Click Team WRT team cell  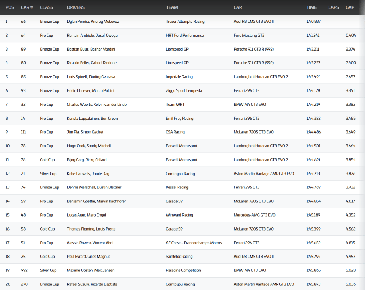click(175, 104)
